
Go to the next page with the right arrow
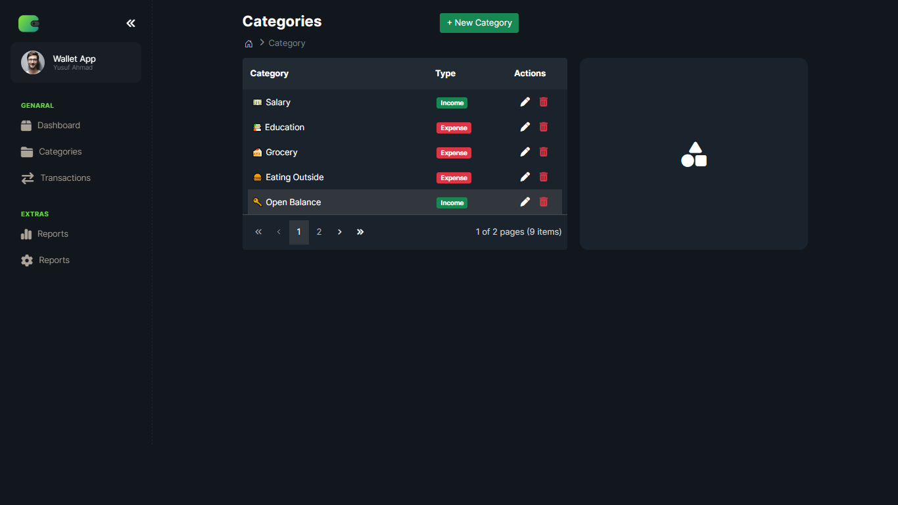[x=339, y=231]
